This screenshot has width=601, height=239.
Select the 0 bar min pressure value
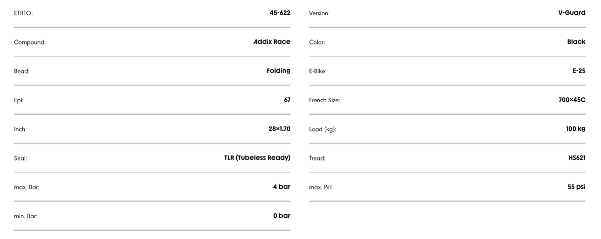[x=282, y=216]
